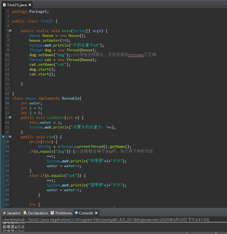Click the underlined getname word in the comment
The height and width of the screenshot is (234, 227).
click(135, 55)
